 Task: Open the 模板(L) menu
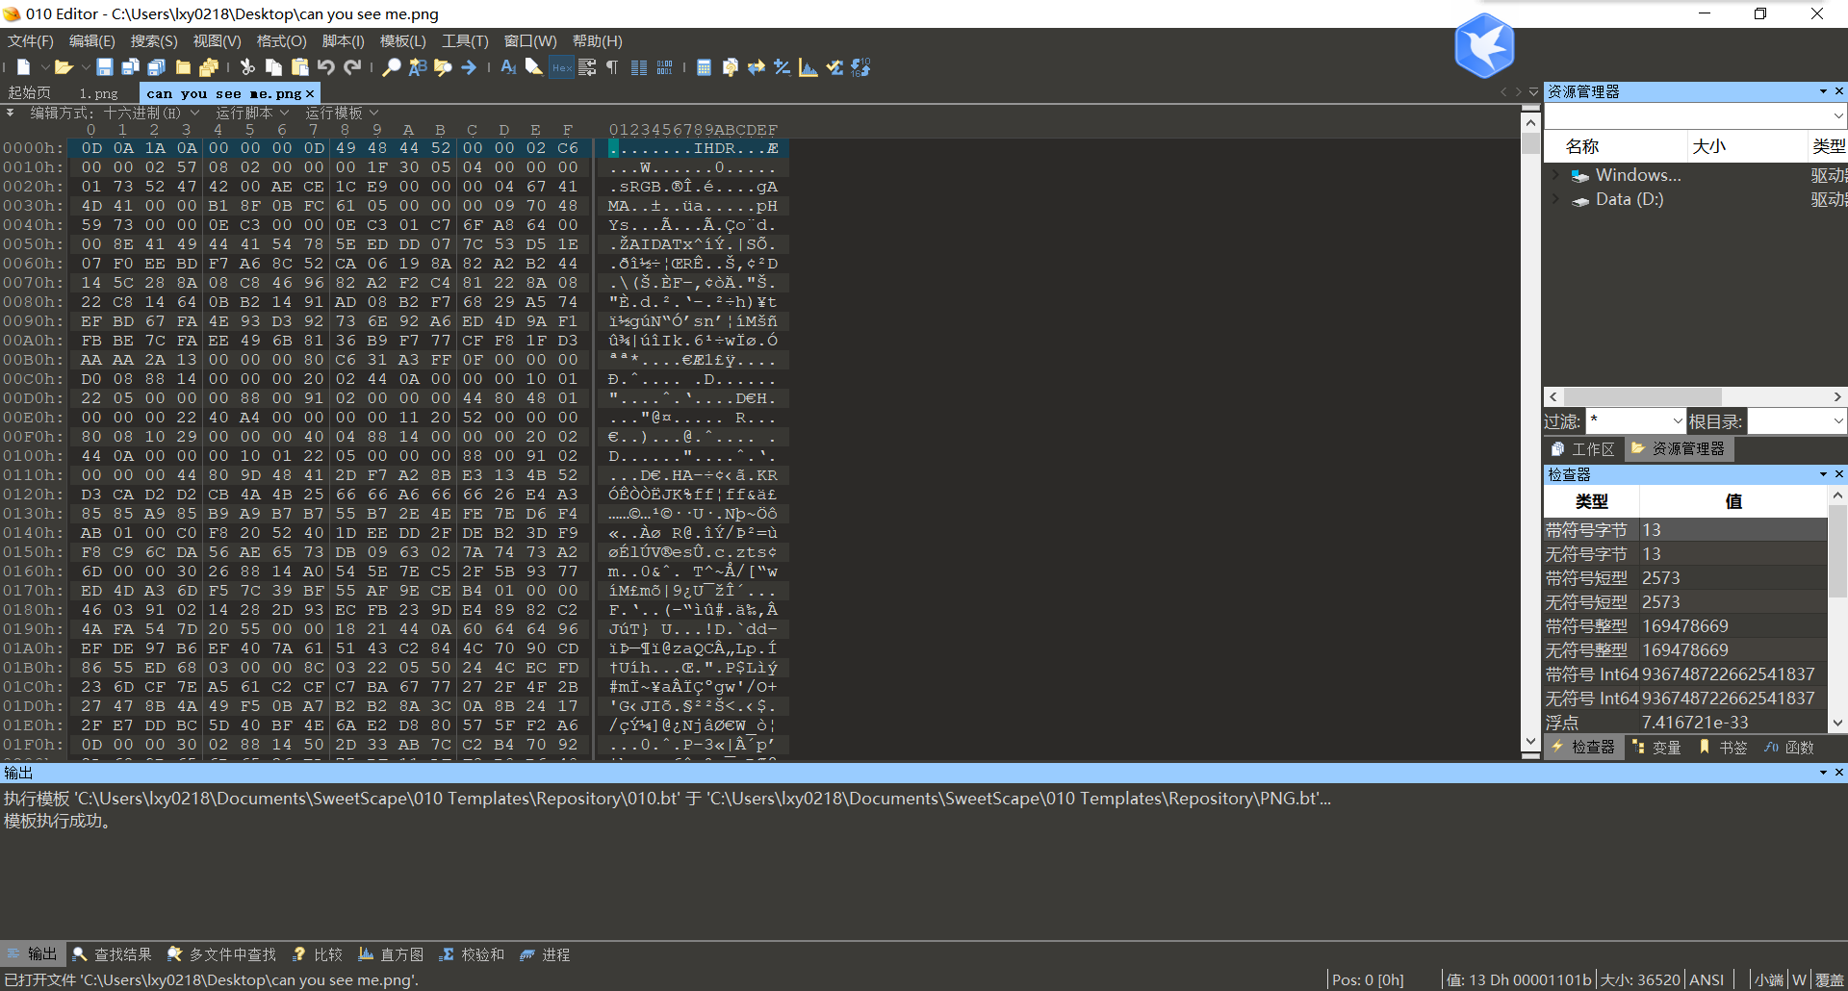(402, 41)
